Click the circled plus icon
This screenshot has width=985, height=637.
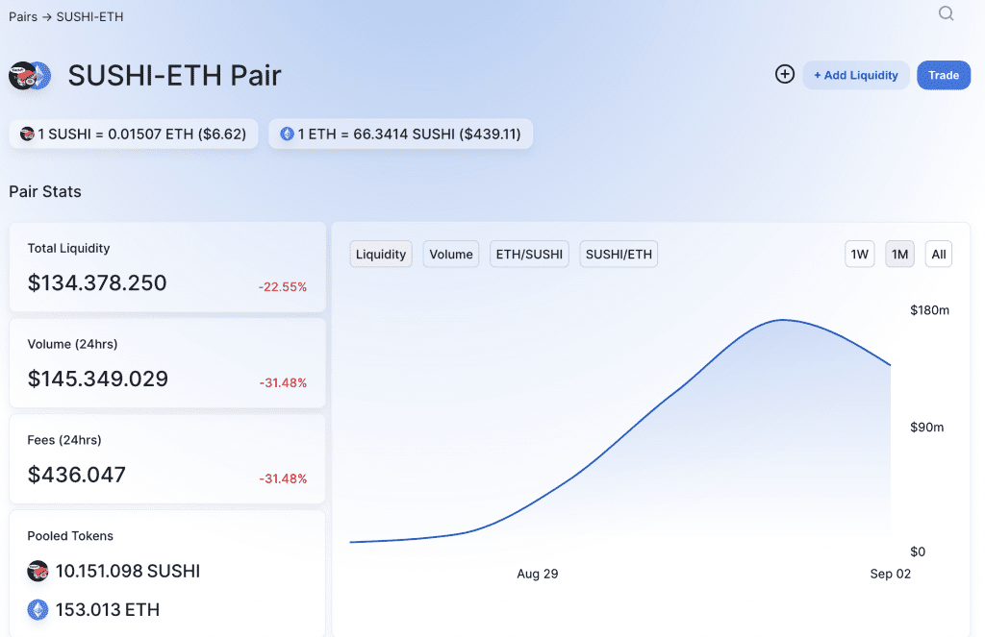coord(785,75)
